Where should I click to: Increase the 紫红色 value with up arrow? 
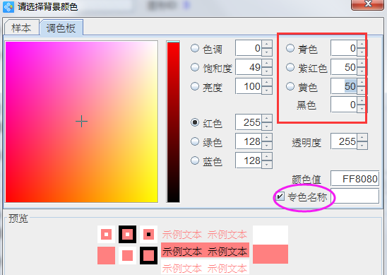click(x=362, y=63)
